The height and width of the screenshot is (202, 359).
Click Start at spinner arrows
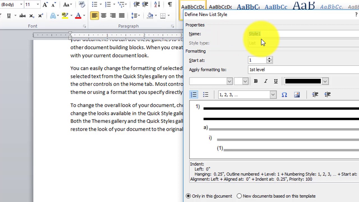coord(269,60)
